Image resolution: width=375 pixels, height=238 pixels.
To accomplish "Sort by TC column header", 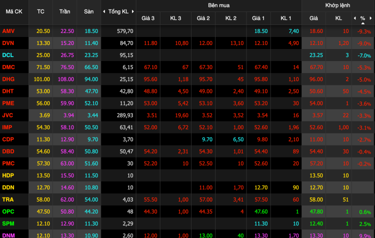I will pos(40,11).
